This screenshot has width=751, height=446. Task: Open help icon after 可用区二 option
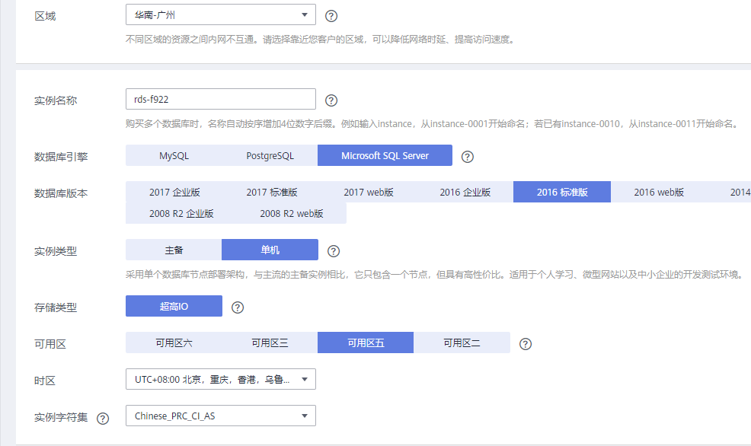526,343
